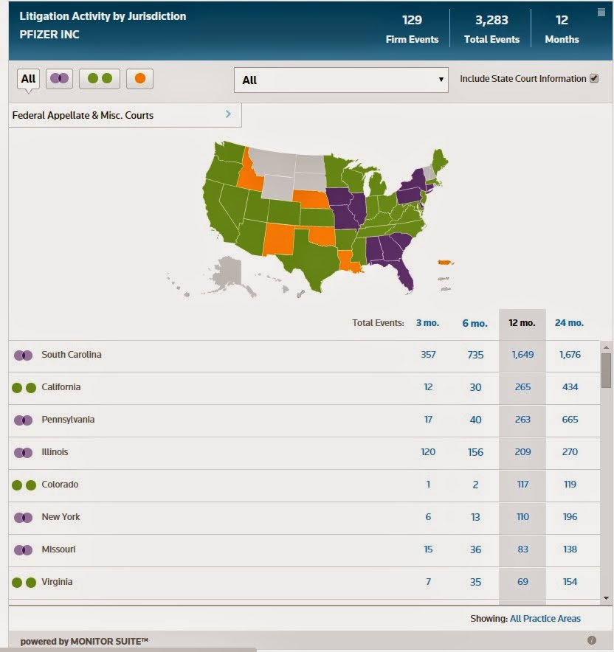Click the 129 Firm Events stat
614x652 pixels.
coord(412,29)
